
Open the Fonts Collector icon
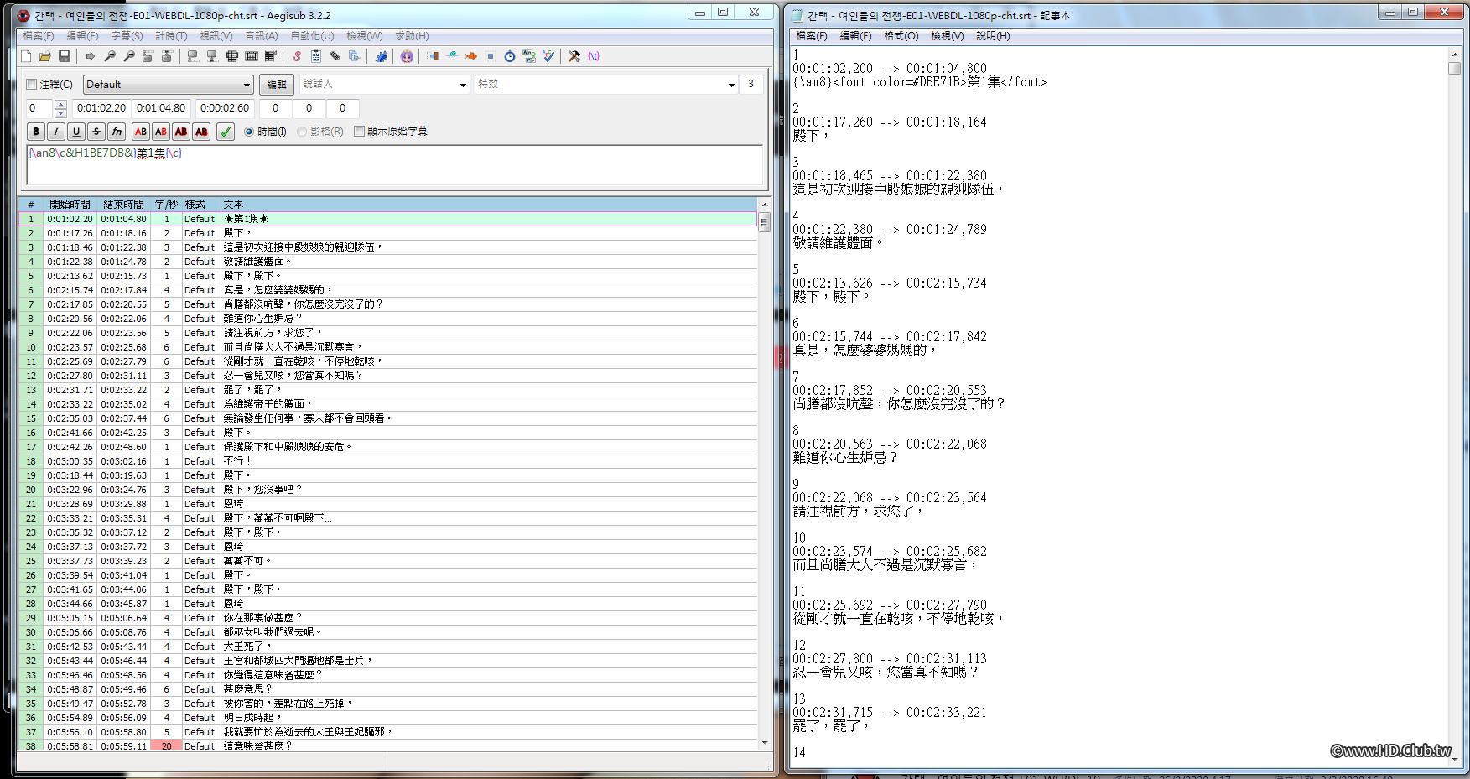pyautogui.click(x=355, y=56)
